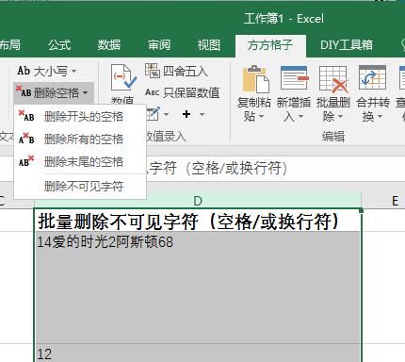Select column D header

(x=198, y=201)
